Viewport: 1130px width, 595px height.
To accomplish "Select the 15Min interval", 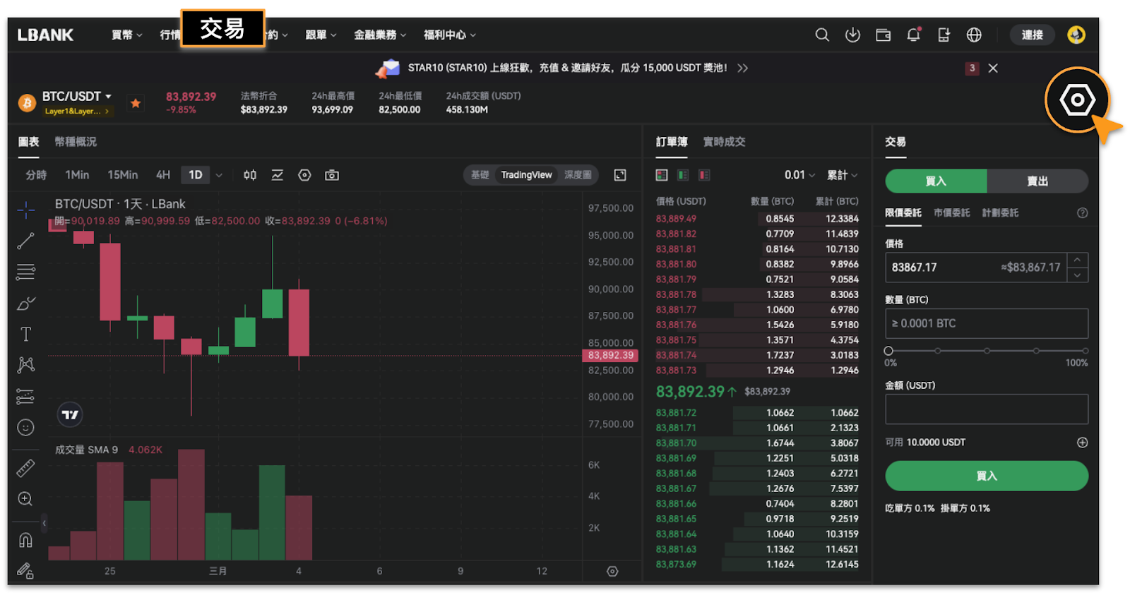I will coord(123,175).
